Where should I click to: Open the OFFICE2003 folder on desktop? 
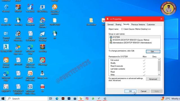(x=55, y=22)
